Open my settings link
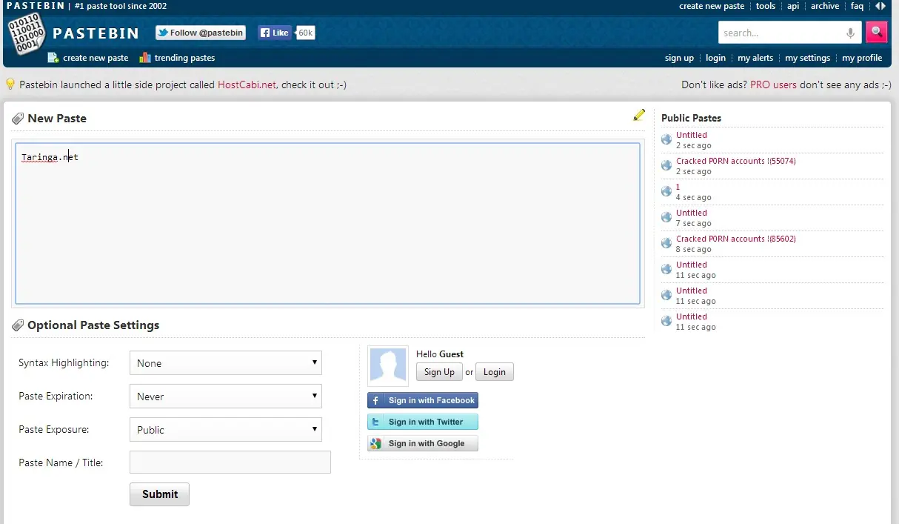 [807, 58]
